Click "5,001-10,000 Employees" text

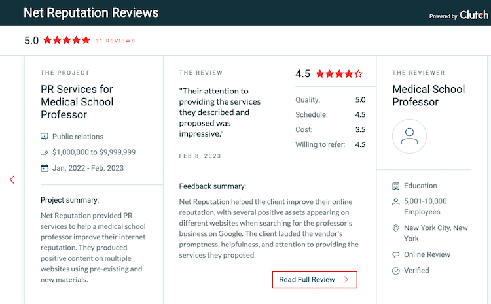(426, 207)
